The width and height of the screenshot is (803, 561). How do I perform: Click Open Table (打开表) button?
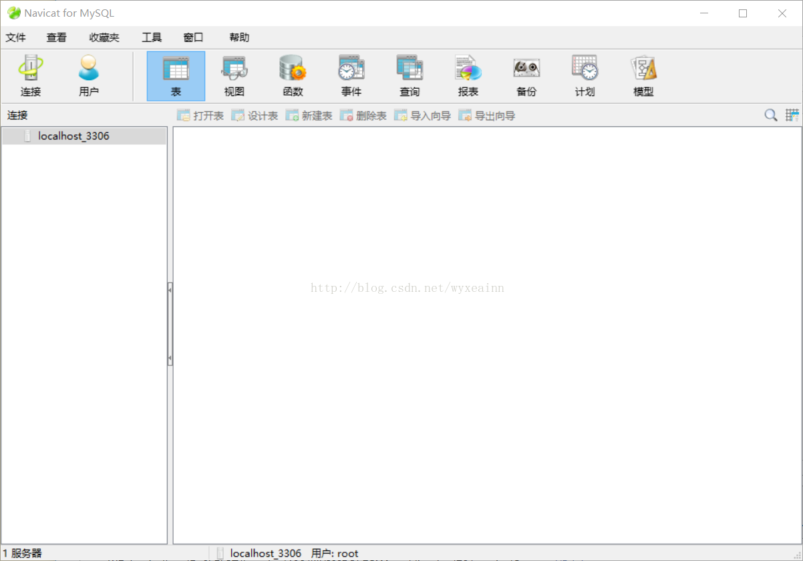pyautogui.click(x=200, y=116)
